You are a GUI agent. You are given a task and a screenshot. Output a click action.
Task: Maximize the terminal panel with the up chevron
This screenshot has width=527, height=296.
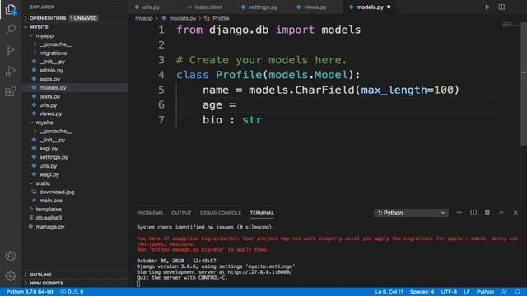point(501,213)
